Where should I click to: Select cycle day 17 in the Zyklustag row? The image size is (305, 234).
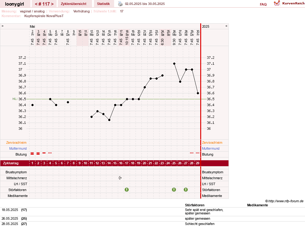127,163
